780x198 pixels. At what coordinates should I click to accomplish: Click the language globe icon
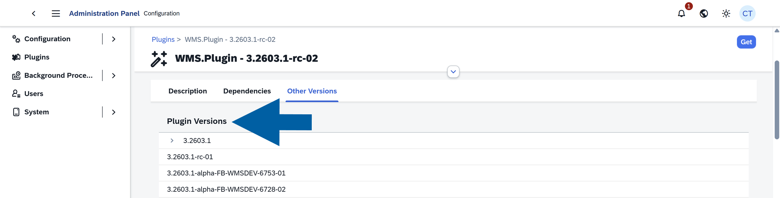tap(703, 13)
